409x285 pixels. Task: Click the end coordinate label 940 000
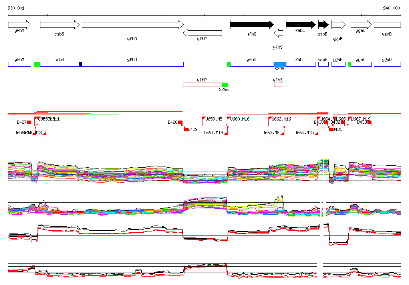[391, 8]
